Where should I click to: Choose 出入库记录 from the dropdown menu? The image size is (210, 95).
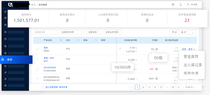click(193, 65)
